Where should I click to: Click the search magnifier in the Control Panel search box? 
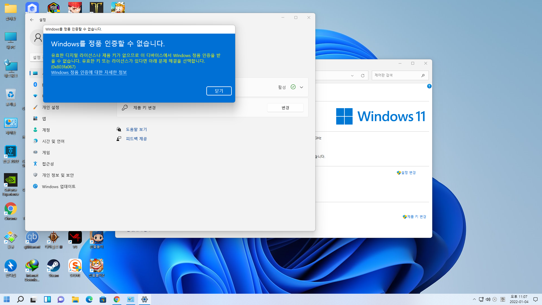[x=423, y=75]
